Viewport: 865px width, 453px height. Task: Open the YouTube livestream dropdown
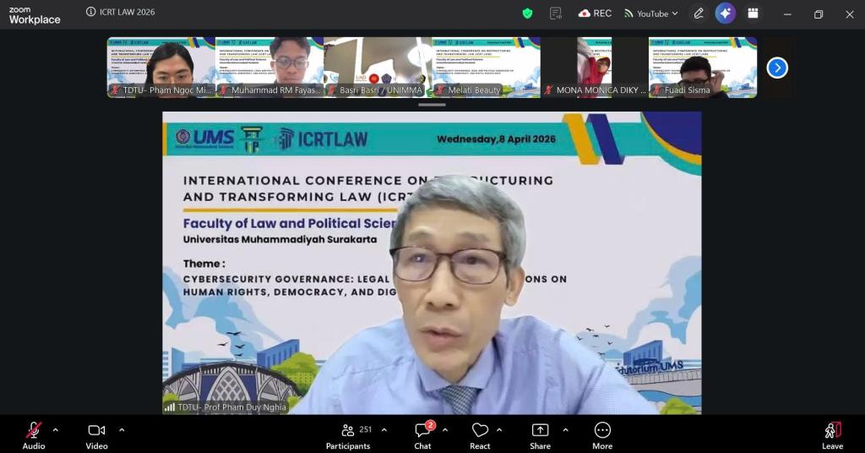point(651,14)
